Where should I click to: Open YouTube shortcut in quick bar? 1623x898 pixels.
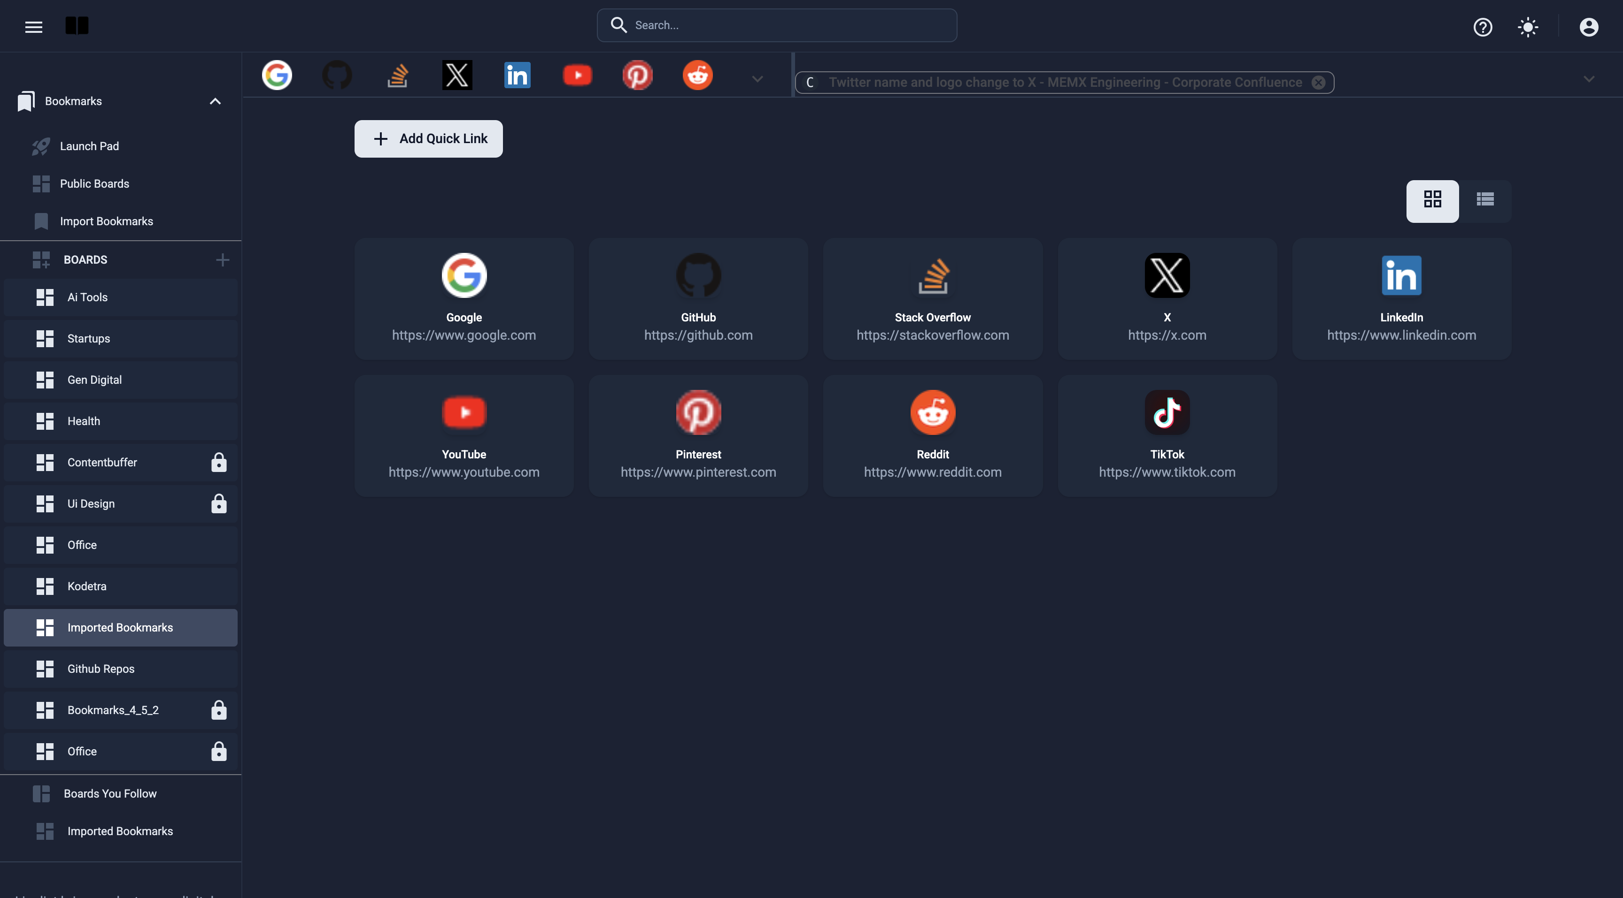click(577, 76)
